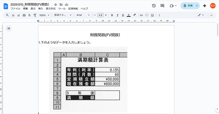Open the Gemini sparkle icon

(205, 6)
